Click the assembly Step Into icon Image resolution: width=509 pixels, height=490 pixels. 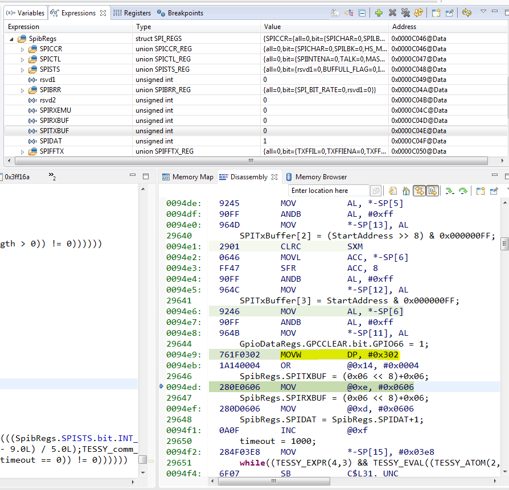(x=449, y=191)
